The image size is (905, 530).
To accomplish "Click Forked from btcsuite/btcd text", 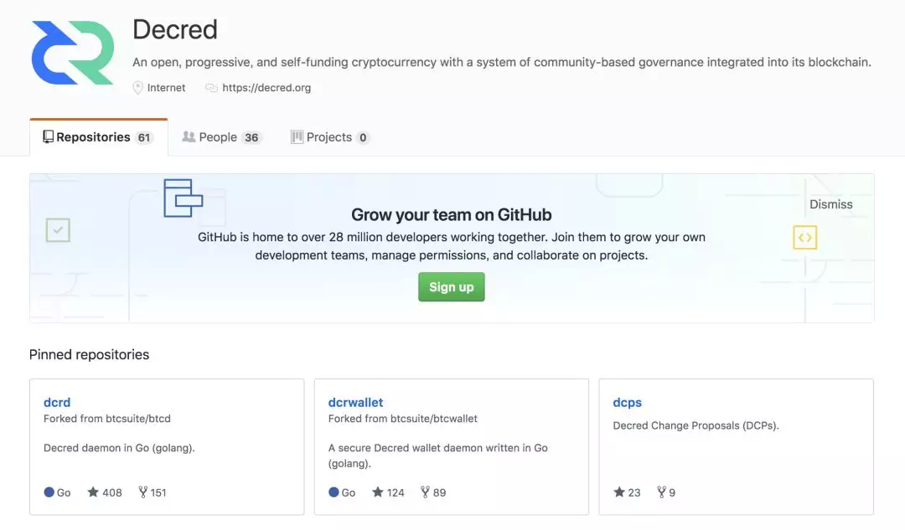I will pos(106,419).
